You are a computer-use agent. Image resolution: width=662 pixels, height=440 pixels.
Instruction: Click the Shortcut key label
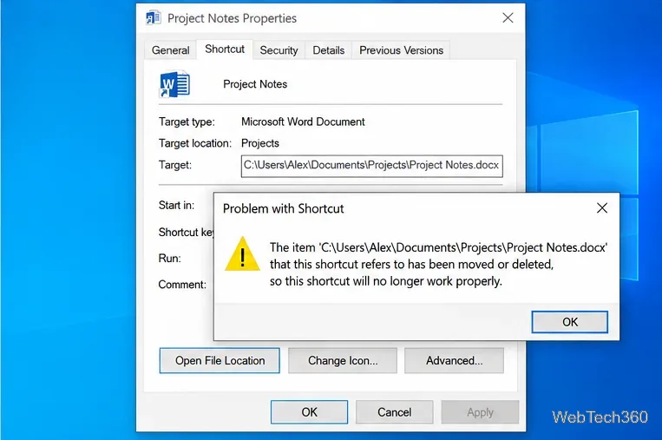[x=187, y=233]
